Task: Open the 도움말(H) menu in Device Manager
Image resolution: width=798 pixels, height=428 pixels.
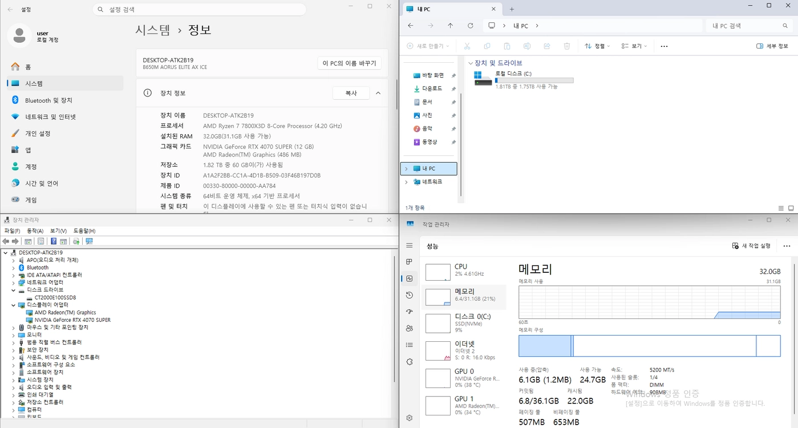Action: coord(84,231)
